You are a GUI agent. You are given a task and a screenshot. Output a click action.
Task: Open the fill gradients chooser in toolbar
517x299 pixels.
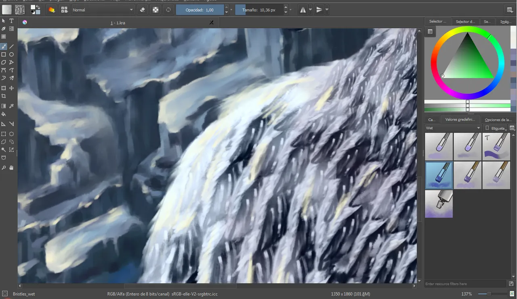pyautogui.click(x=7, y=10)
